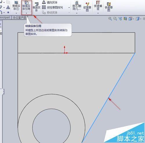Viewport: 145px width, 143px height.
Task: Click Zoom to Area magnifier icon
Action: click(115, 19)
